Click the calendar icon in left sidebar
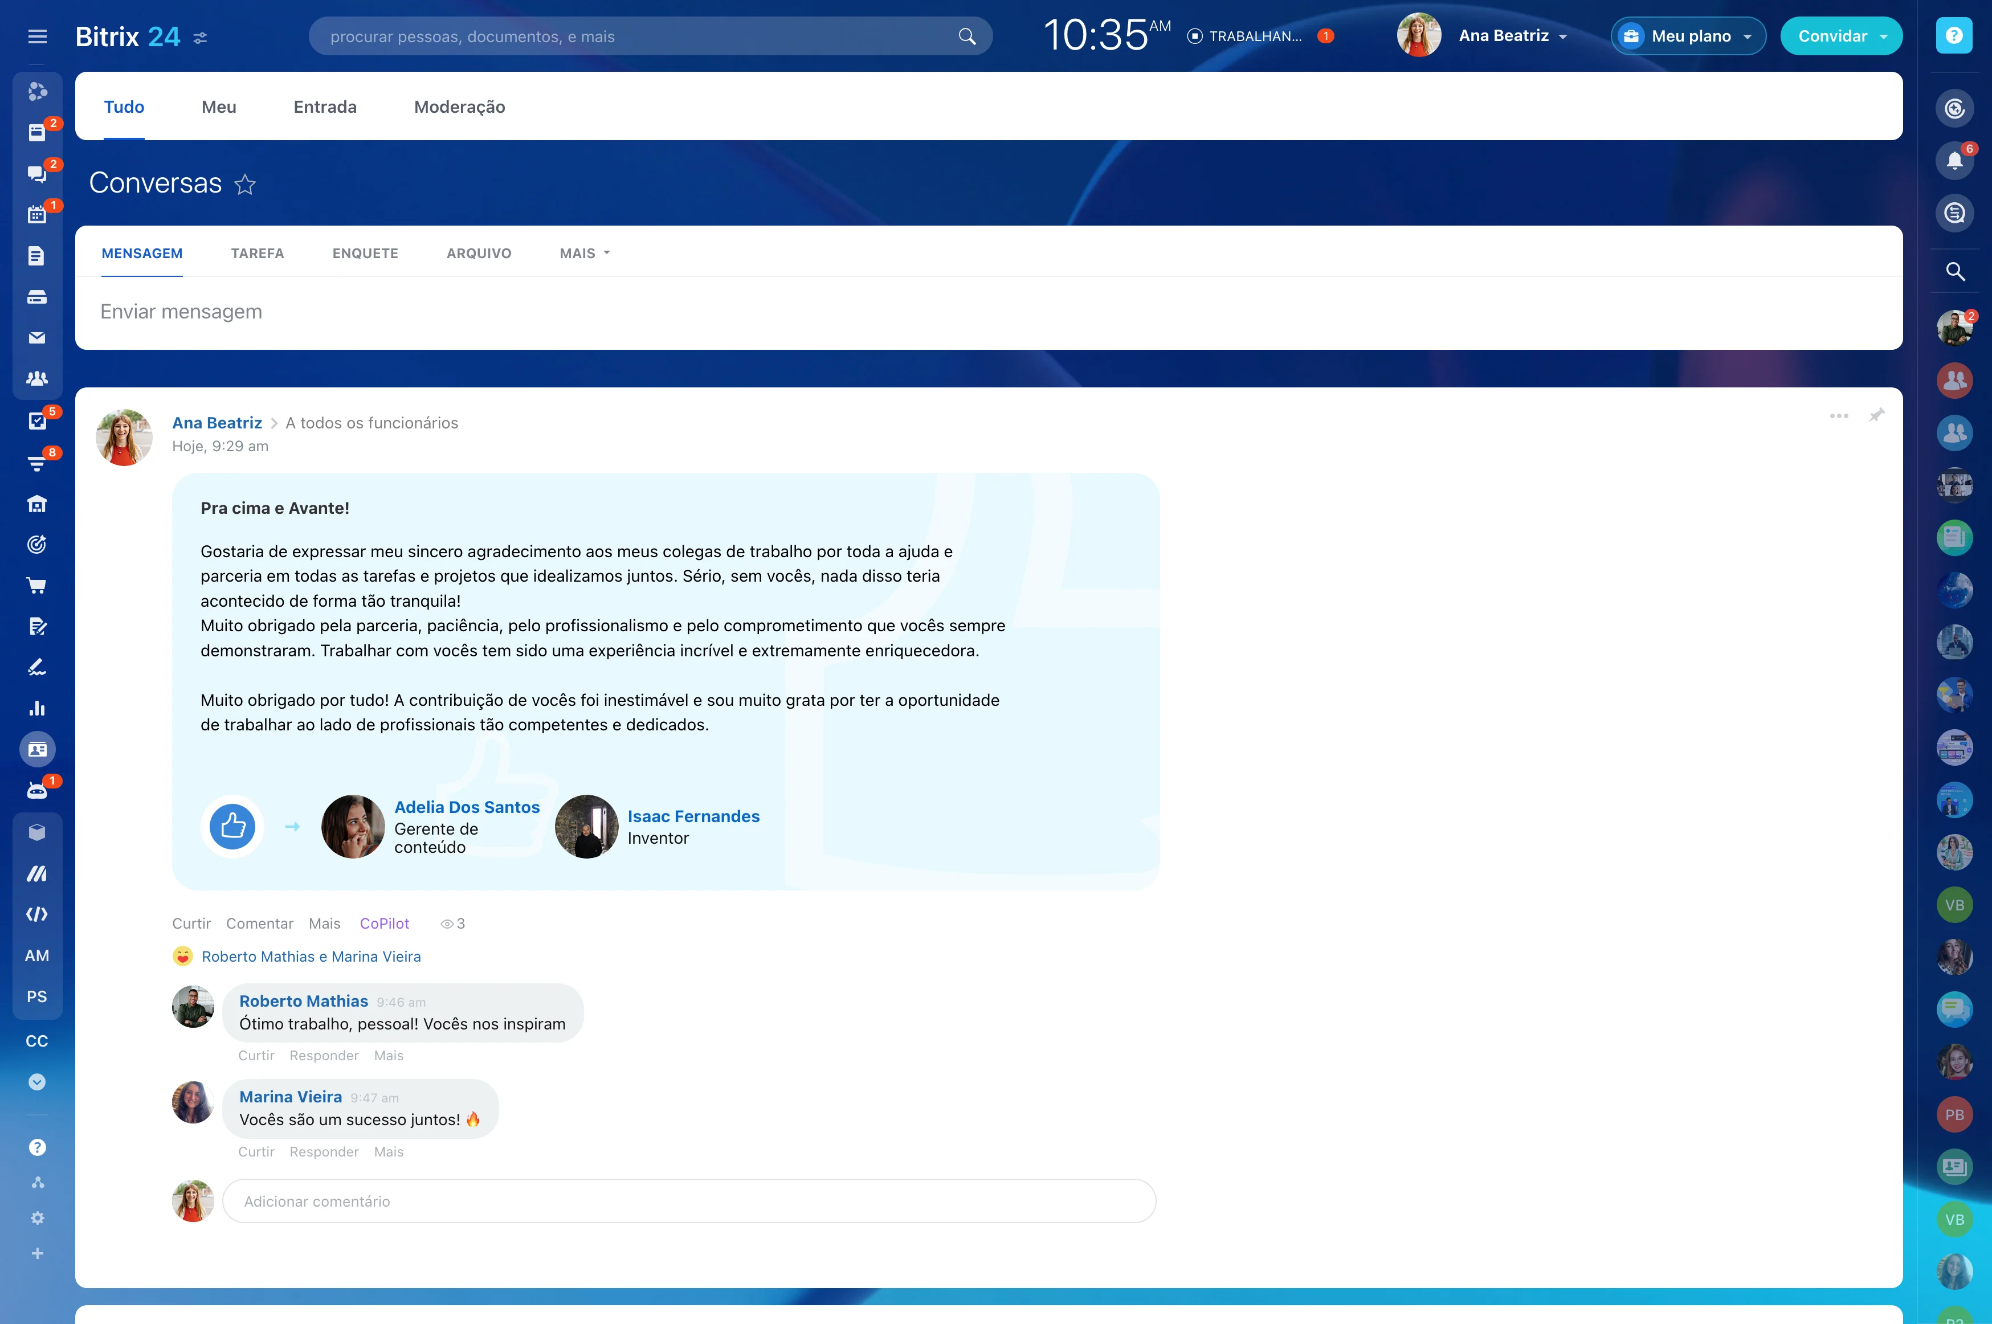1992x1324 pixels. coord(36,214)
